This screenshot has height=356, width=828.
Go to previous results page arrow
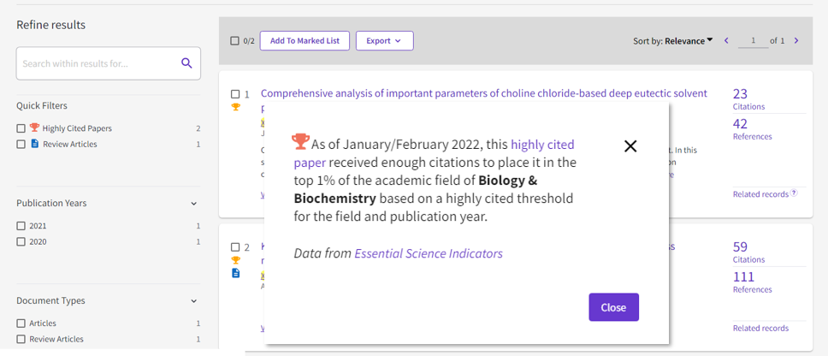727,40
